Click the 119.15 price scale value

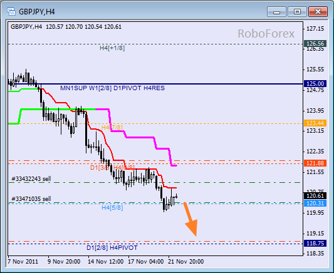(315, 234)
